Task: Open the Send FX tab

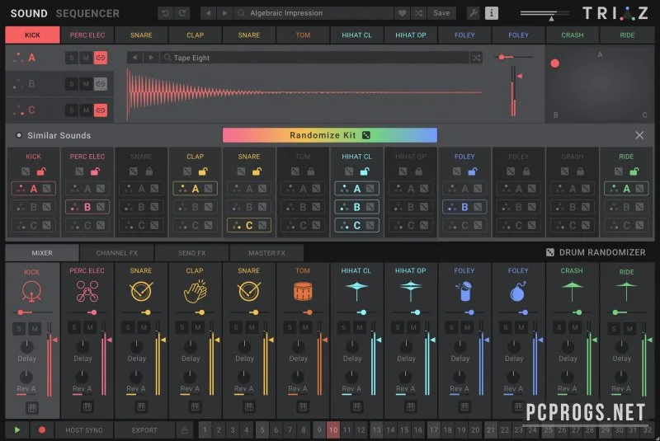Action: 191,253
